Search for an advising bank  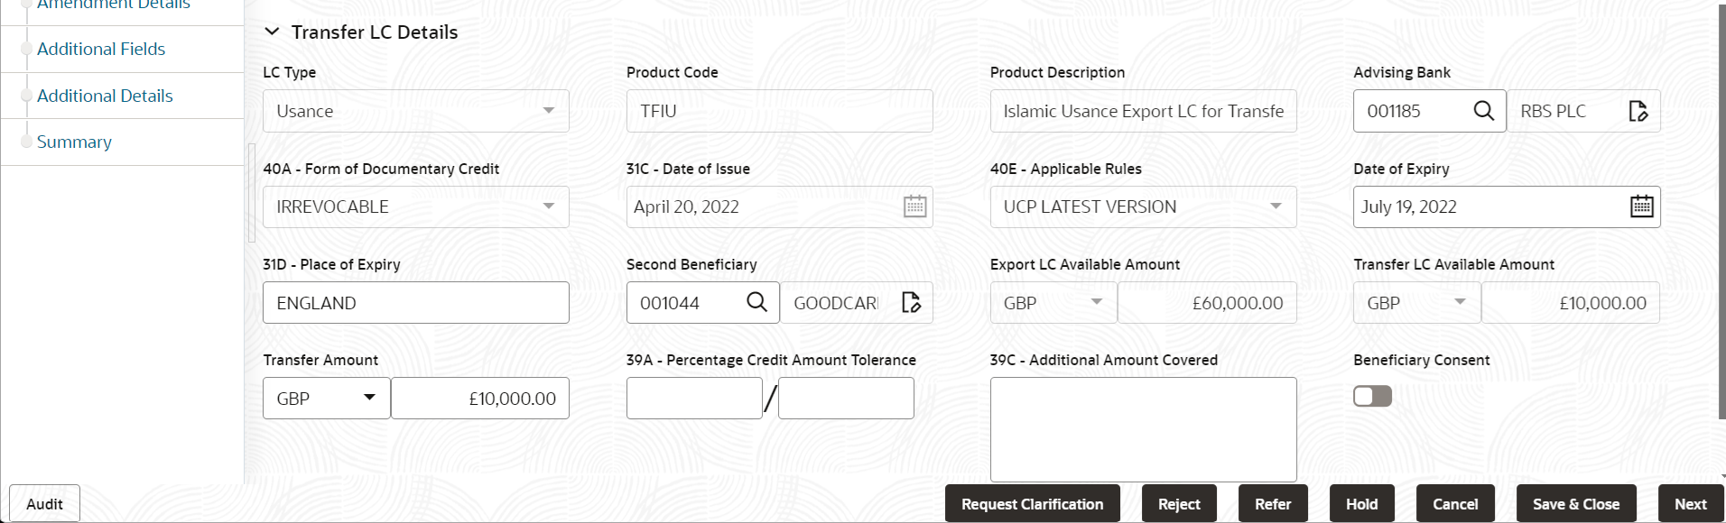pyautogui.click(x=1483, y=110)
